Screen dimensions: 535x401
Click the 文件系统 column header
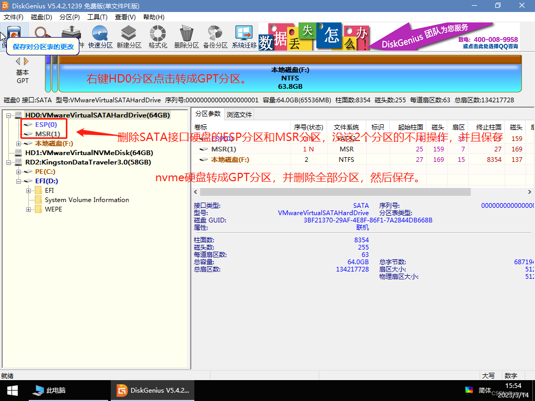[x=346, y=127]
